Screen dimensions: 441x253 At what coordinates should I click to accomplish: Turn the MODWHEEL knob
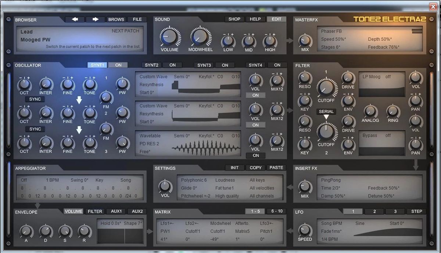click(200, 37)
